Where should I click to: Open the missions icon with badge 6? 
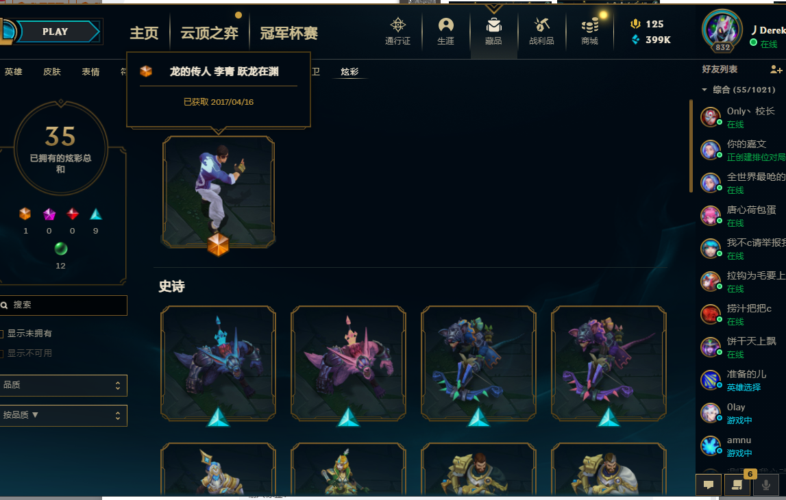pos(737,484)
